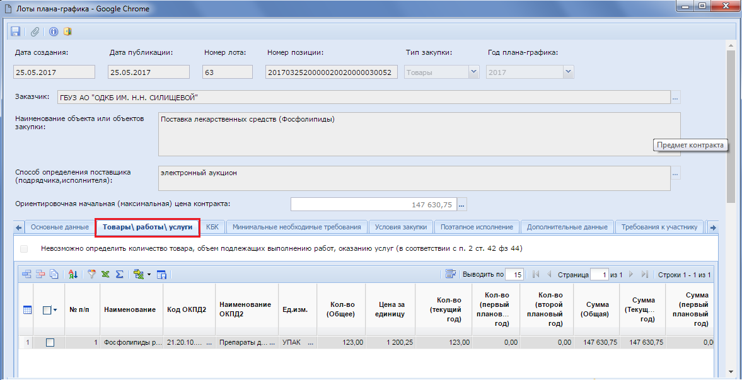Toggle the 'Невозможно определить количество товара' checkbox
The width and height of the screenshot is (742, 380).
tap(24, 249)
